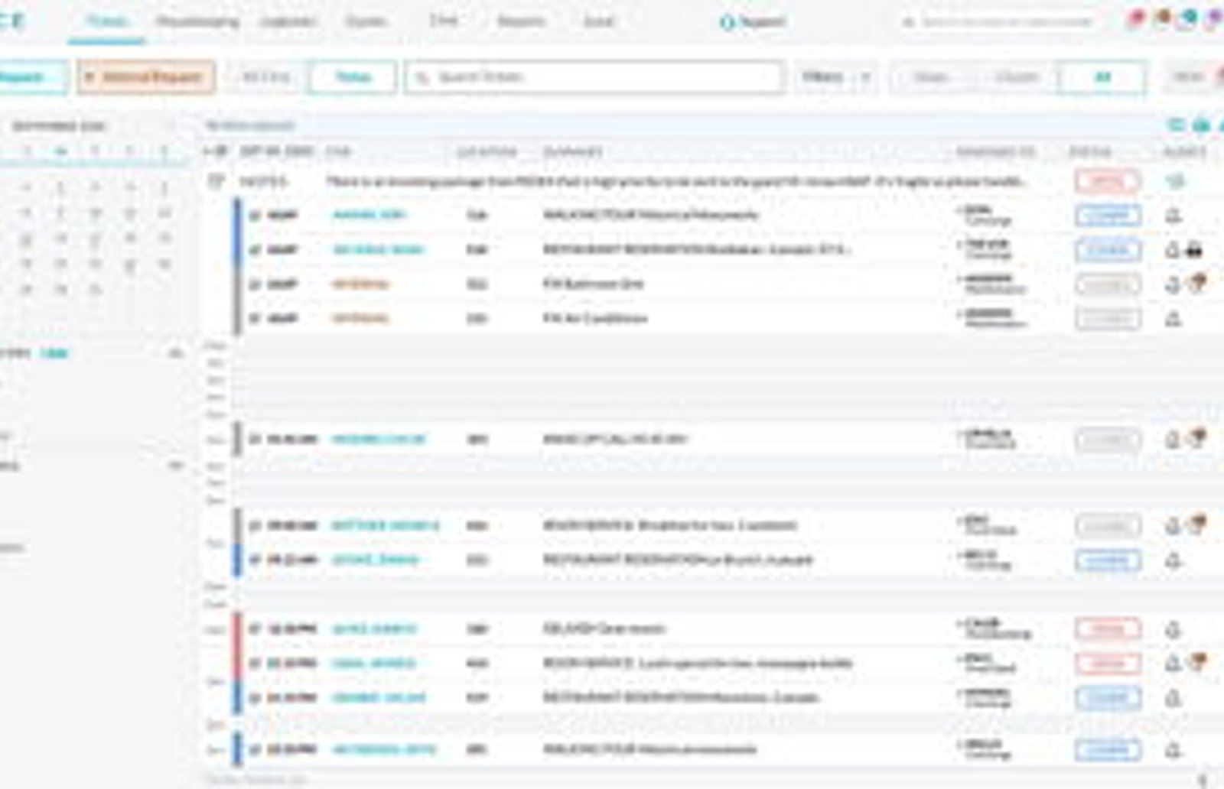Image resolution: width=1224 pixels, height=789 pixels.
Task: Click brown alert icon for ROOM SERVICE Breakfast
Action: (1197, 524)
